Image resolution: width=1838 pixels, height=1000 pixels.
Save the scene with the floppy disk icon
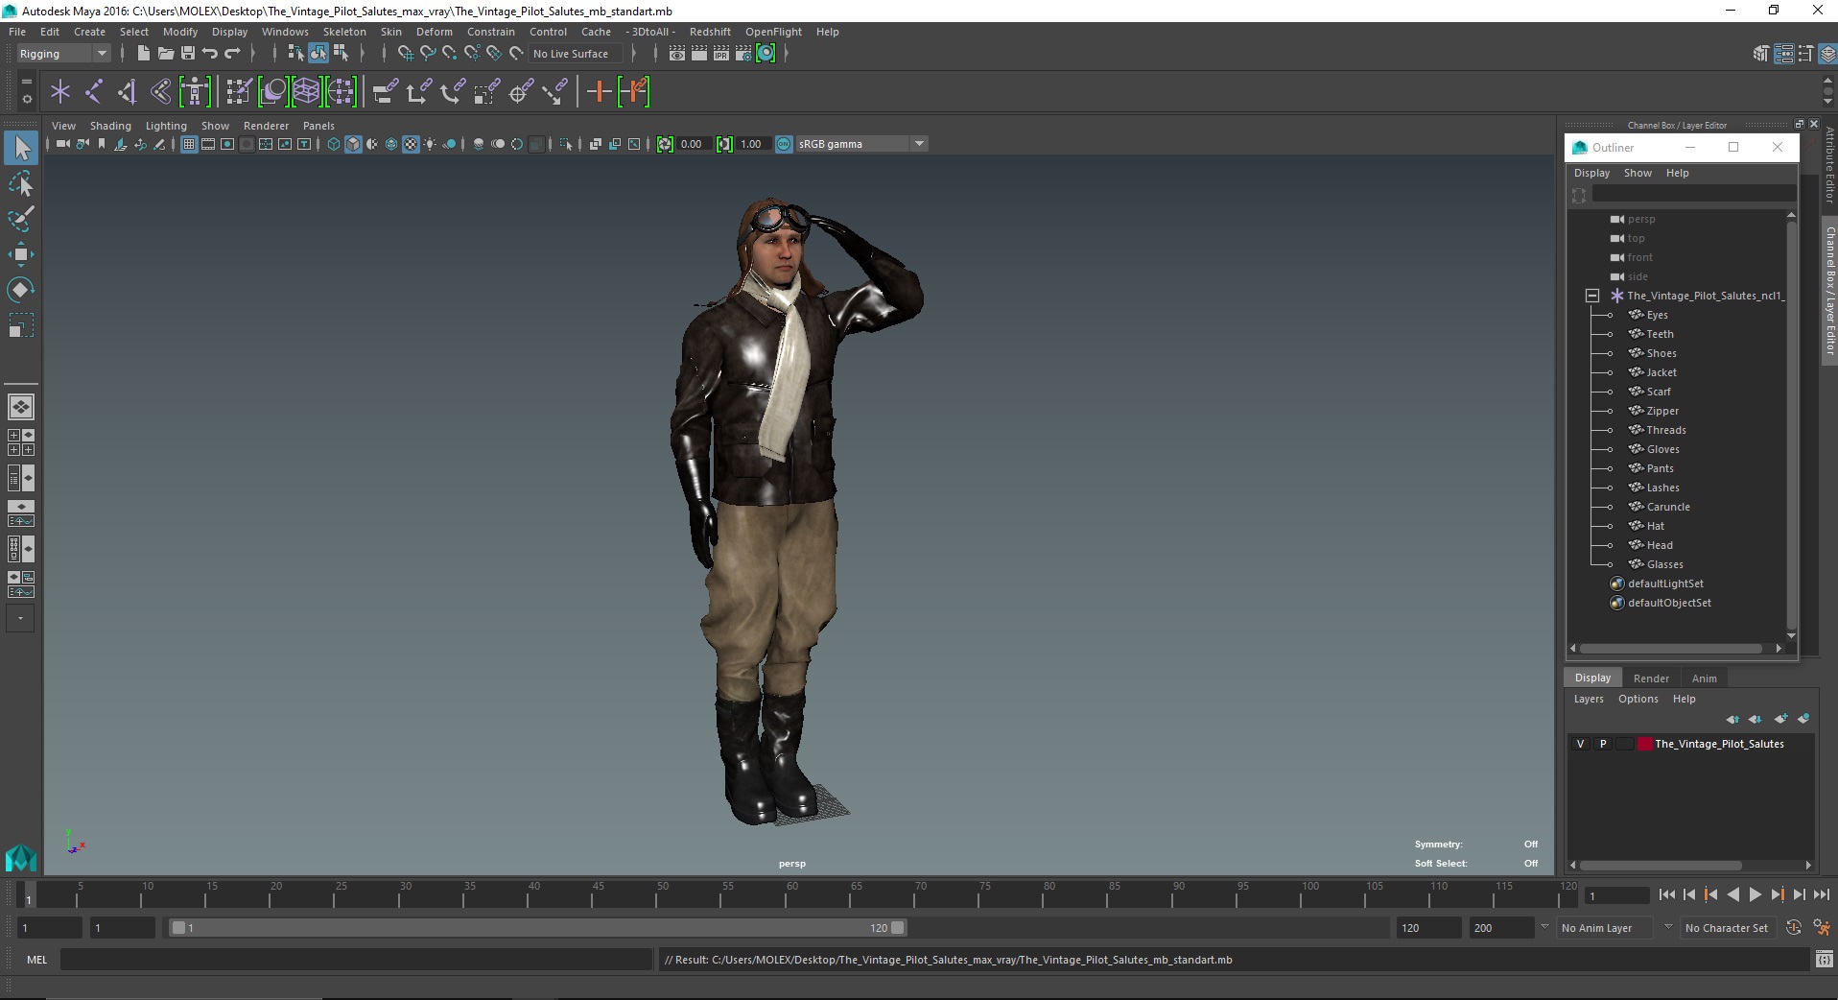click(x=188, y=54)
